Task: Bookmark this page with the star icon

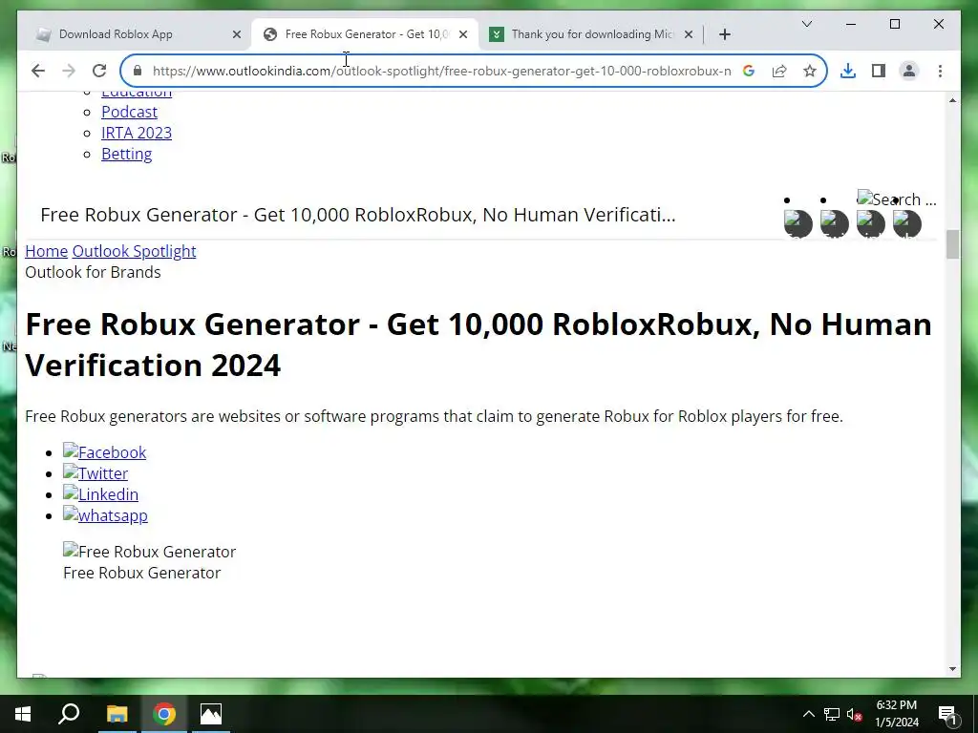Action: 810,71
